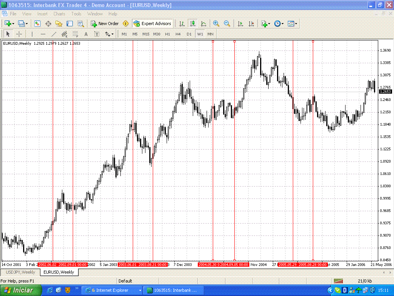This screenshot has height=296, width=394.
Task: Select the vertical line at 2005.08.28
Action: point(313,151)
